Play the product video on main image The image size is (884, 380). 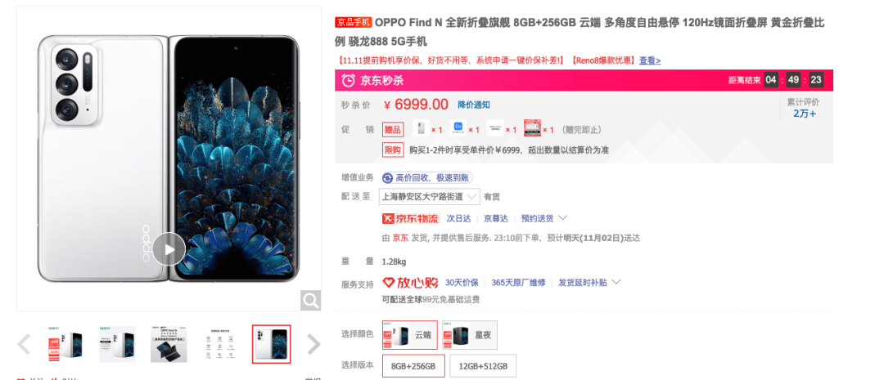pyautogui.click(x=169, y=248)
